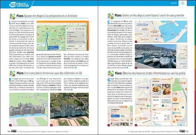Image resolution: width=196 pixels, height=135 pixels.
Task: Click heading 'Obtenez des horaires et des informations'
Action: coord(154,73)
